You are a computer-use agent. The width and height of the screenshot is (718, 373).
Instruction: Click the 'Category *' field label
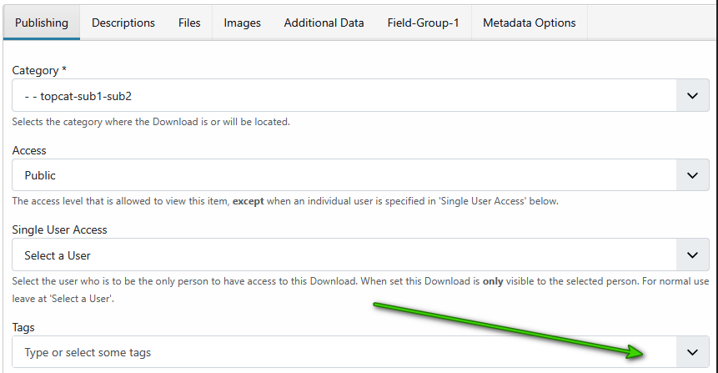pyautogui.click(x=39, y=71)
